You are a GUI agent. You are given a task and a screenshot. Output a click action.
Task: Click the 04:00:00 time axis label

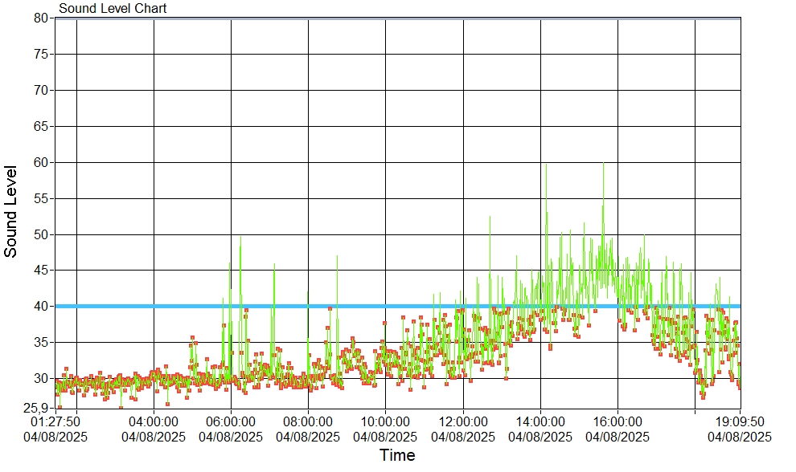pos(154,421)
